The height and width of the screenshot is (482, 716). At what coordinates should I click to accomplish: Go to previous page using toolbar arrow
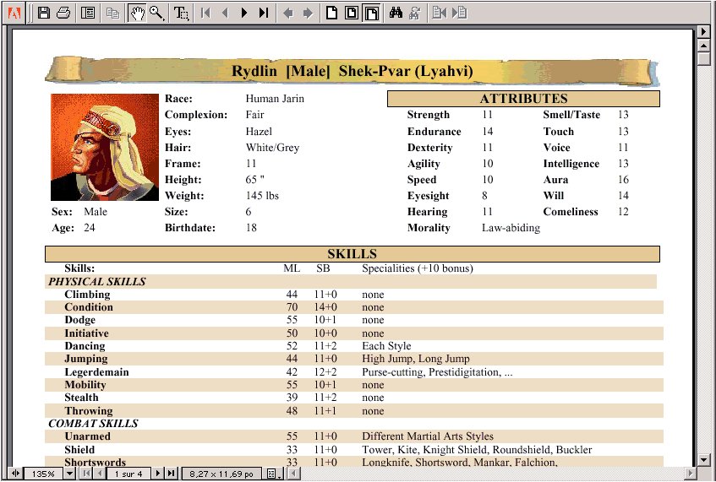point(225,13)
